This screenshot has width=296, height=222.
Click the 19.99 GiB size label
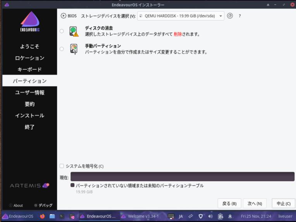pos(84,192)
